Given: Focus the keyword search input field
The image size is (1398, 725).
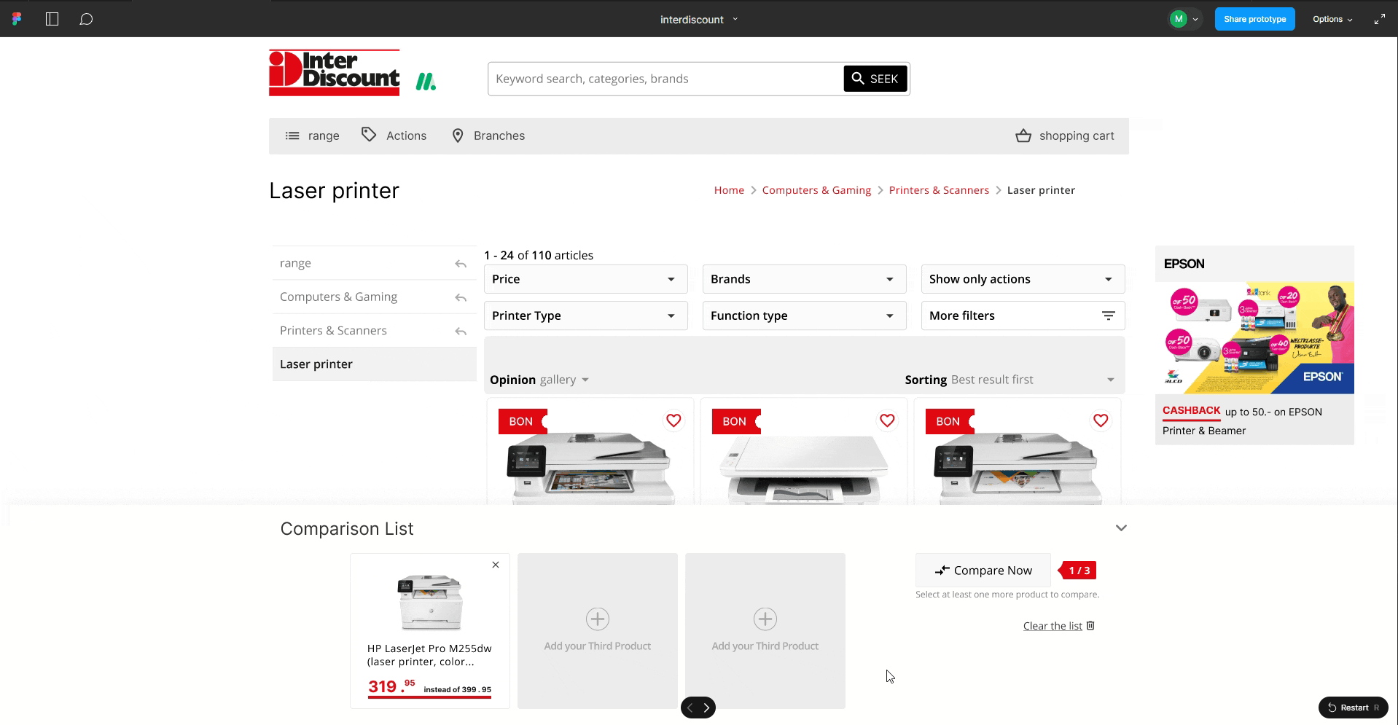Looking at the screenshot, I should (665, 79).
